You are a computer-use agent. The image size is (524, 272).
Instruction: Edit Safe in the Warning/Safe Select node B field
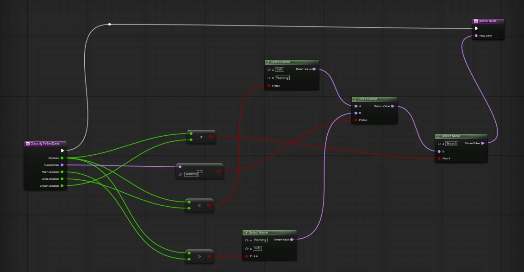[x=257, y=248]
